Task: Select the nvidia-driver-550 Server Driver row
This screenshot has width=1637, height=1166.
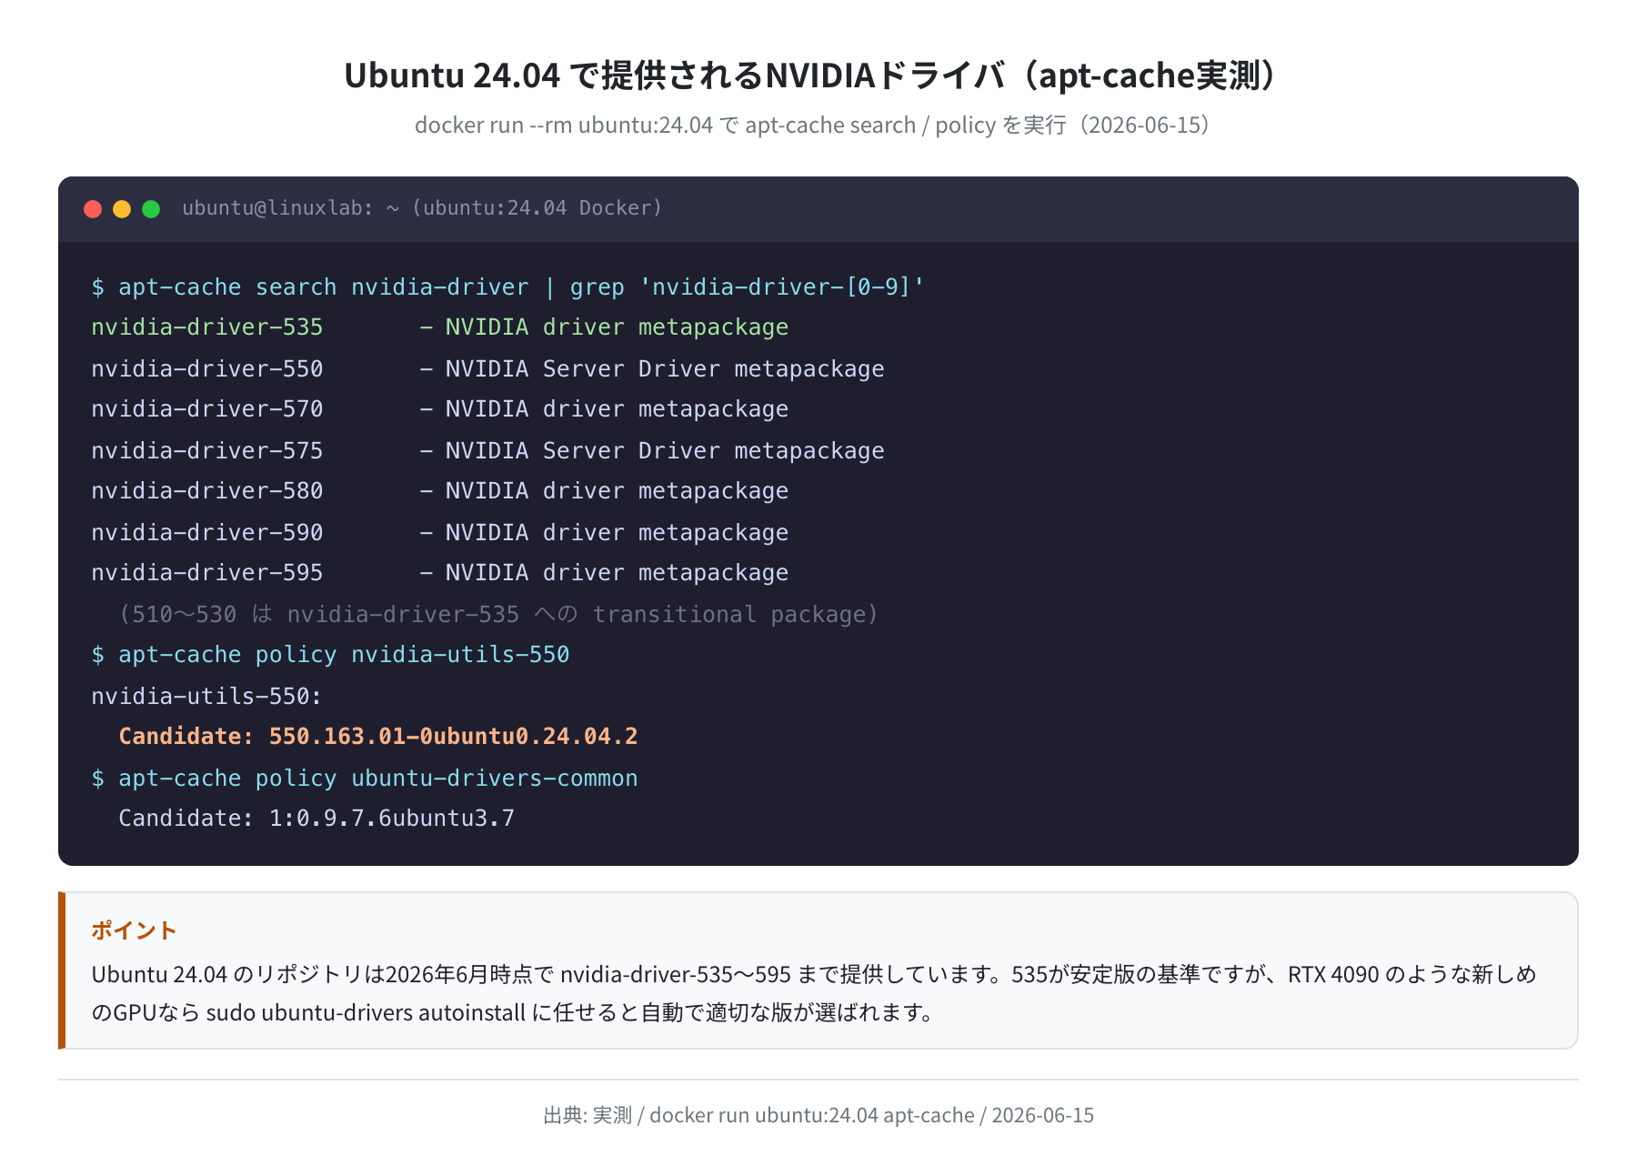Action: (x=487, y=368)
